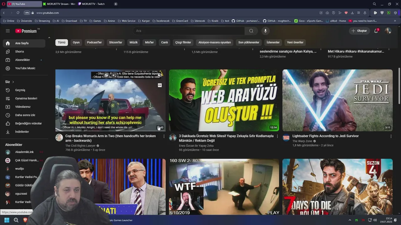Screen dimensions: 401x225
Task: Open the 7 Days to Die thumbnail
Action: pos(337,187)
